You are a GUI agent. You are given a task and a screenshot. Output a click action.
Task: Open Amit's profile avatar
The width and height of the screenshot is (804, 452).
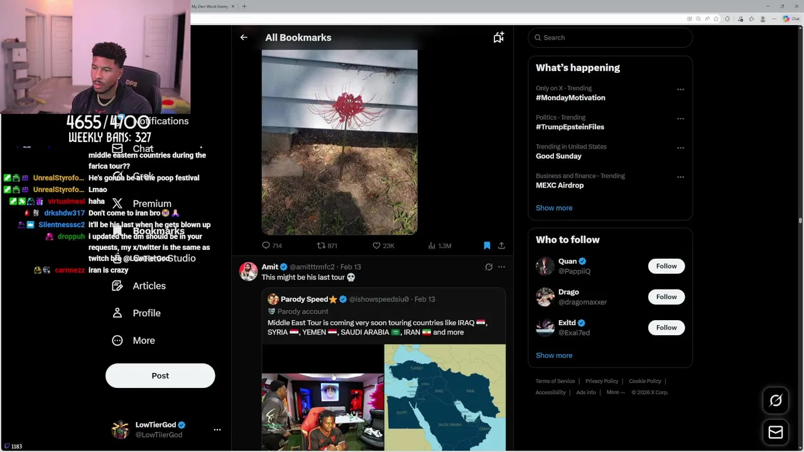point(248,272)
